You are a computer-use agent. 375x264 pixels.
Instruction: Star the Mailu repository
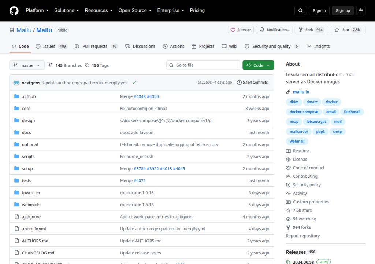point(348,30)
